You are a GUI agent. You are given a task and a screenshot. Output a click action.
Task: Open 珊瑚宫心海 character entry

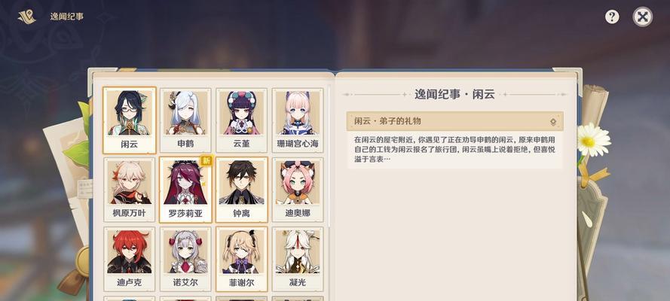298,120
